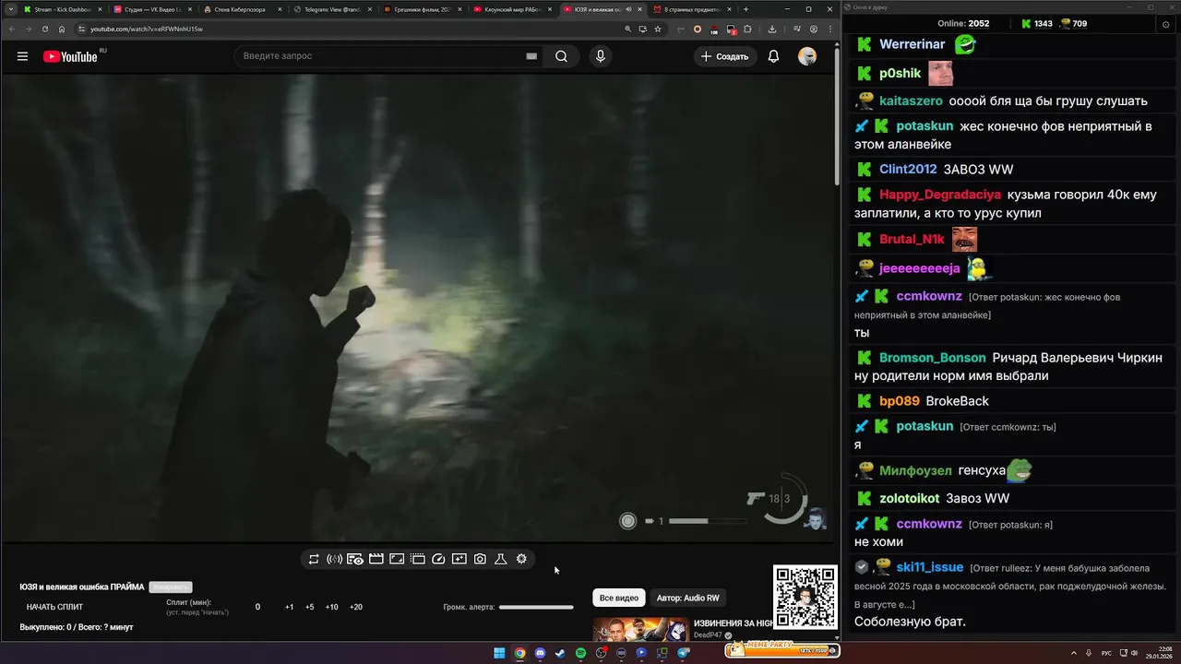Show hidden tray icons chevron
1181x664 pixels.
coord(1074,653)
